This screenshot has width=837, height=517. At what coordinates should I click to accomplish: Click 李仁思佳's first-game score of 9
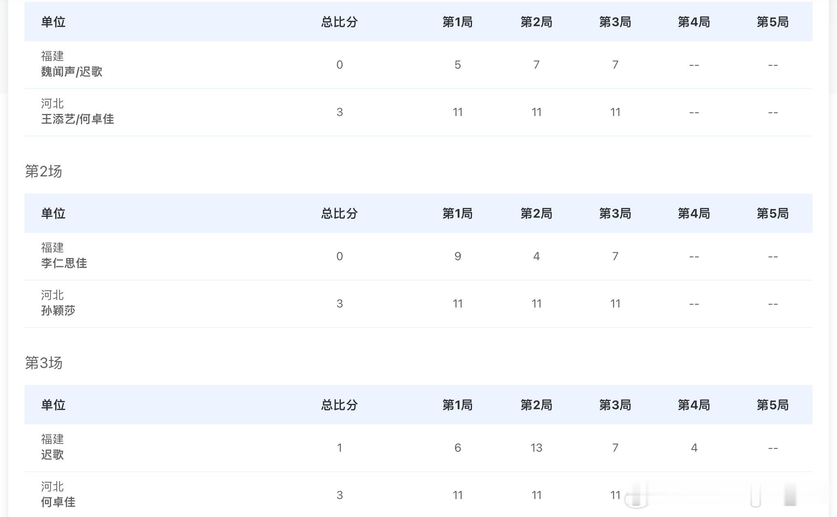click(x=457, y=256)
